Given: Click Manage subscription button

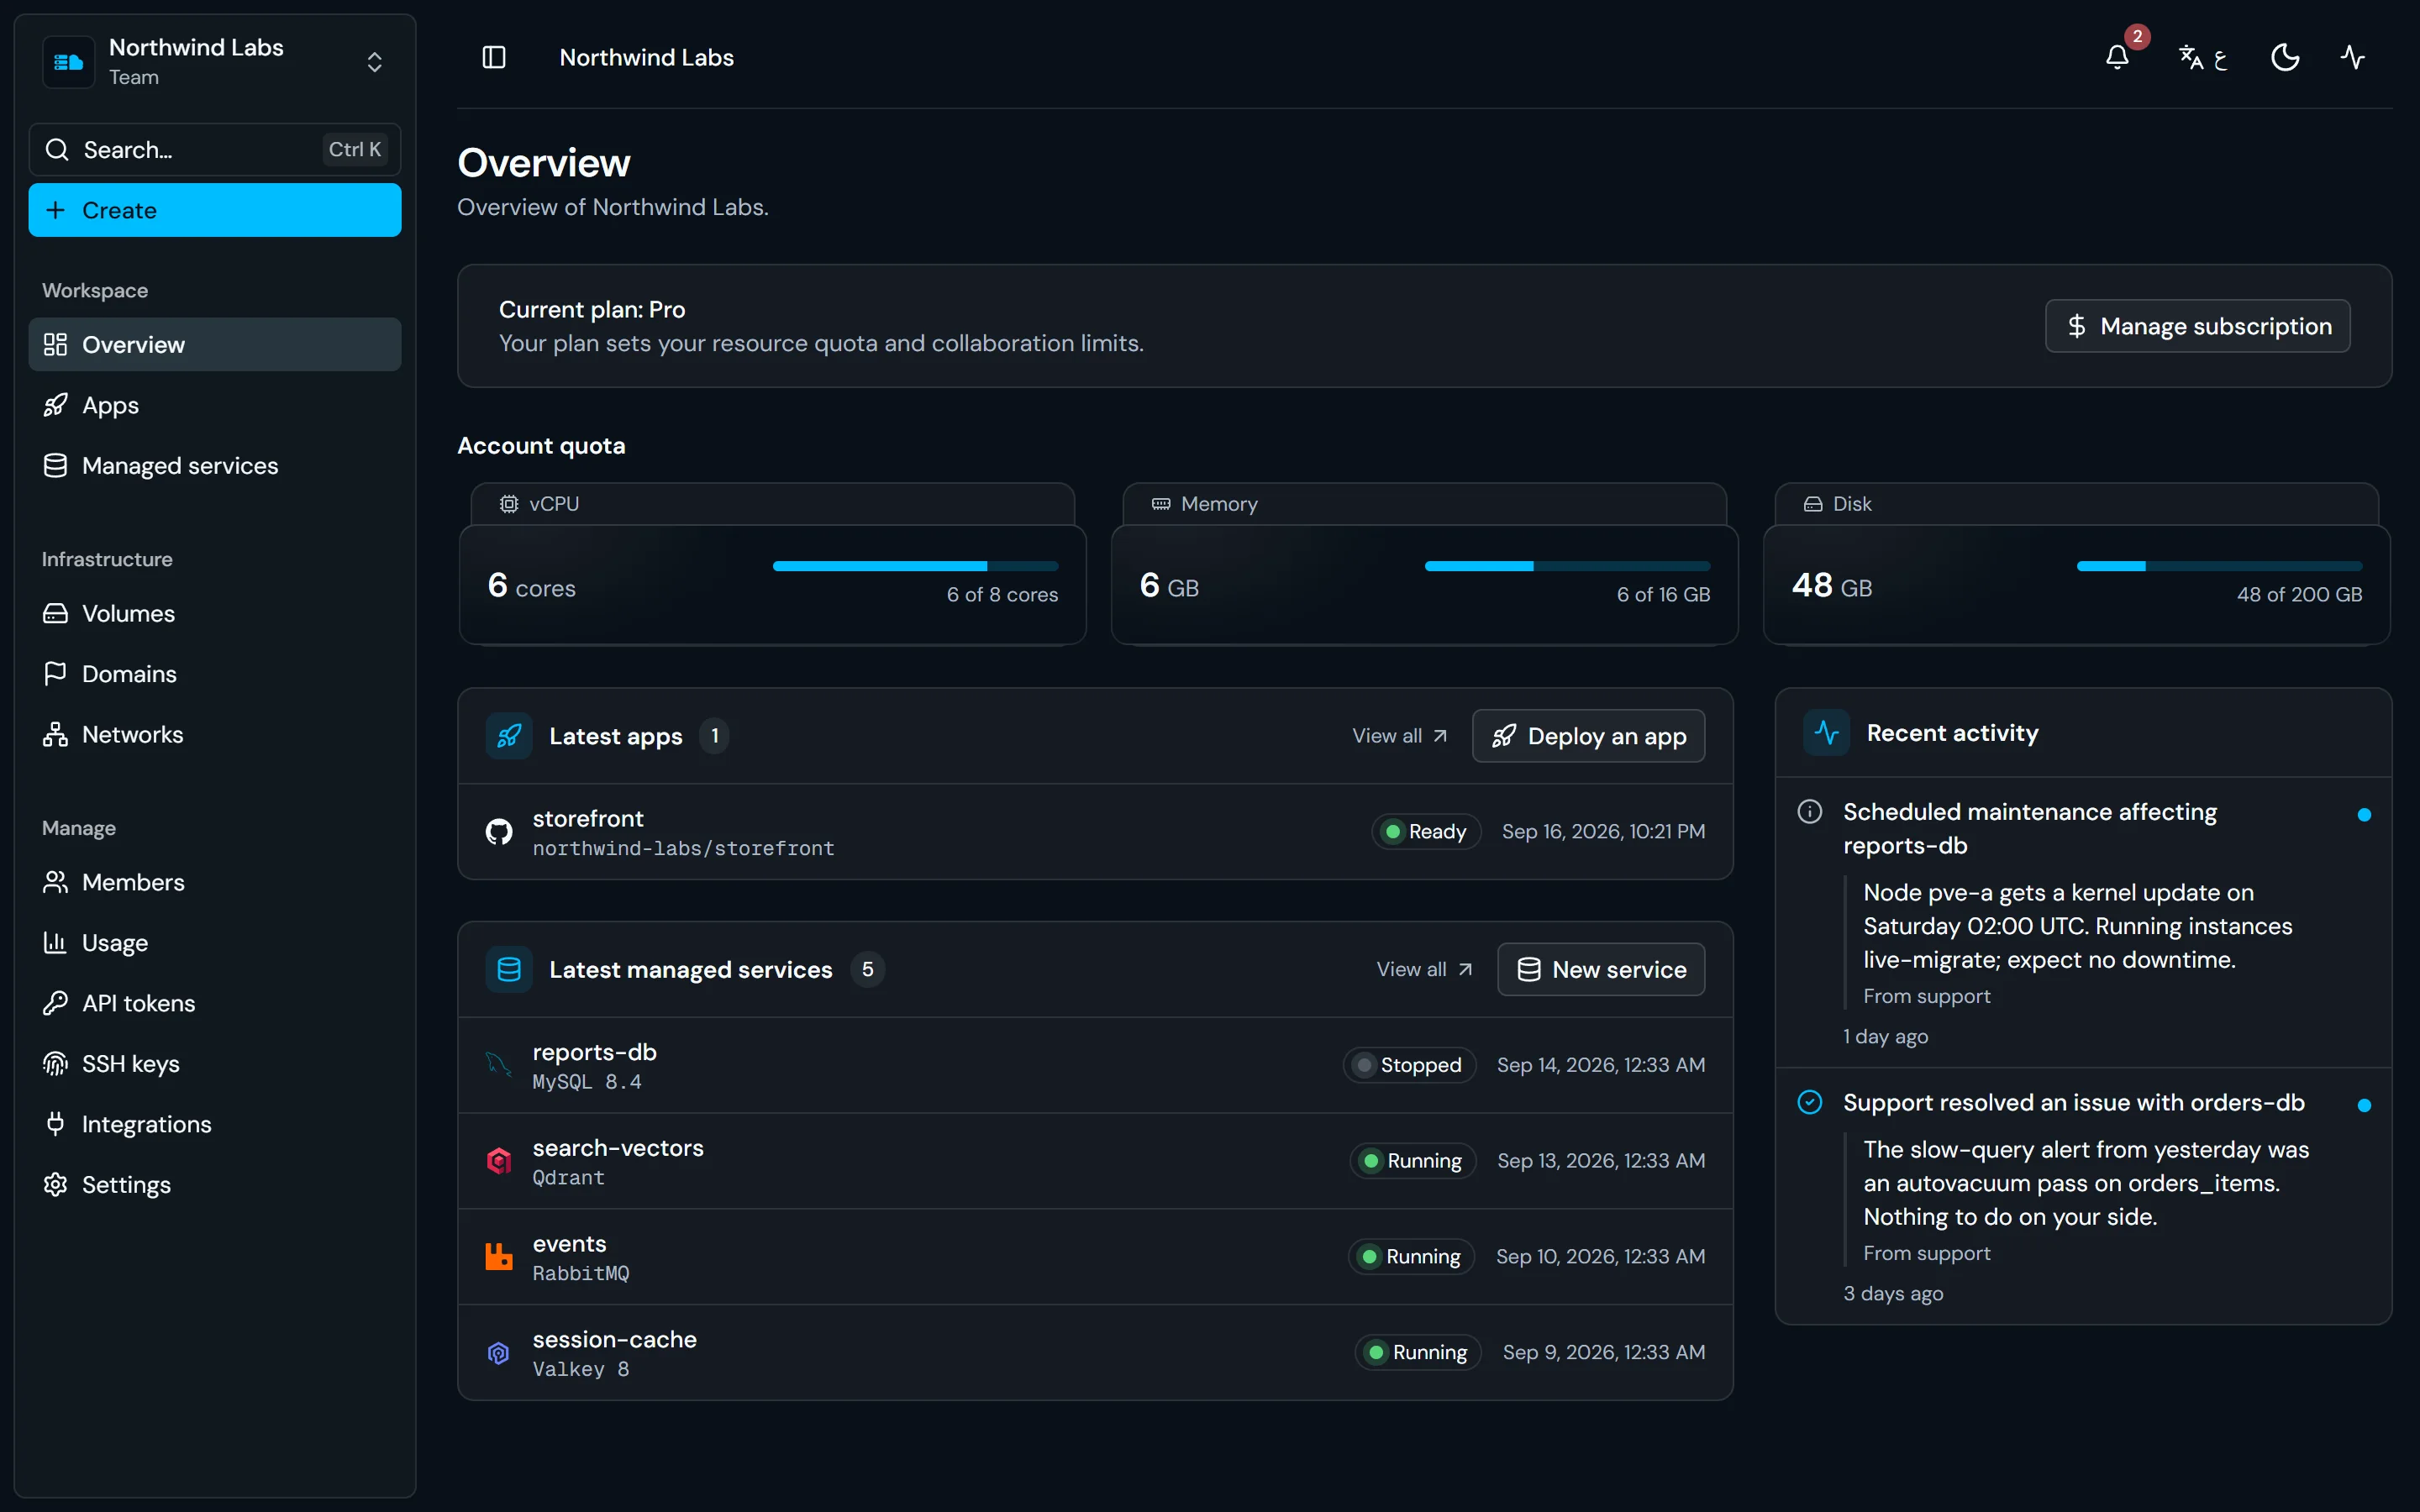Looking at the screenshot, I should (2197, 326).
